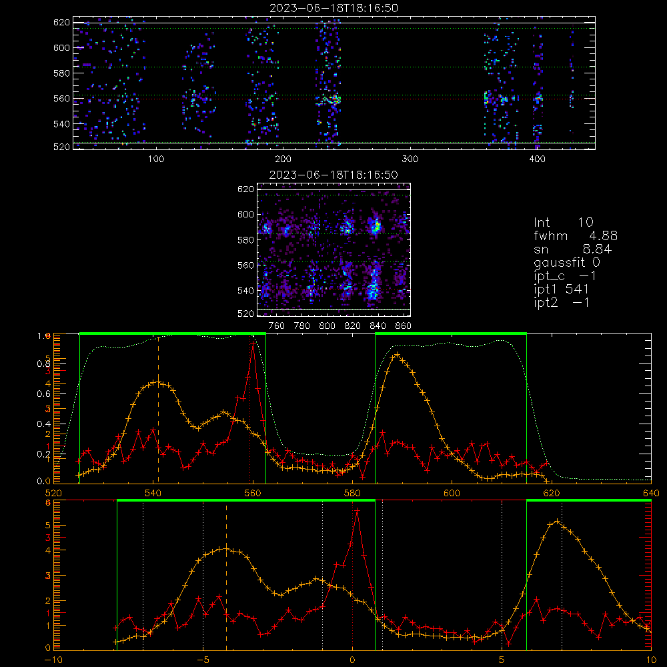Click left thick green bar above bottom plot
This screenshot has width=667, height=667.
[x=246, y=500]
